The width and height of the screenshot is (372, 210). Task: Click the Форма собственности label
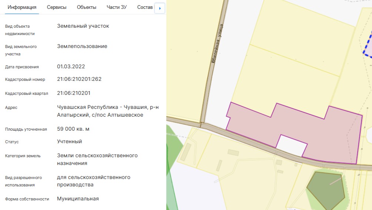[x=27, y=199]
